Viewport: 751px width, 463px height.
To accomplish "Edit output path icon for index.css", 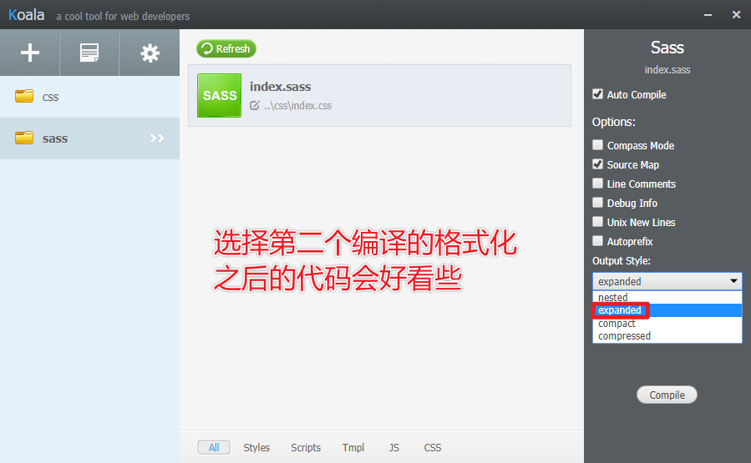I will click(255, 105).
